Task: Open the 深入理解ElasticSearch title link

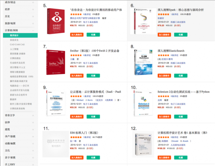Action: tap(171, 51)
